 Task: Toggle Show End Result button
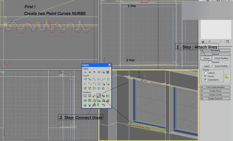(210, 42)
